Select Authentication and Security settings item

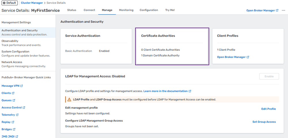point(28,32)
